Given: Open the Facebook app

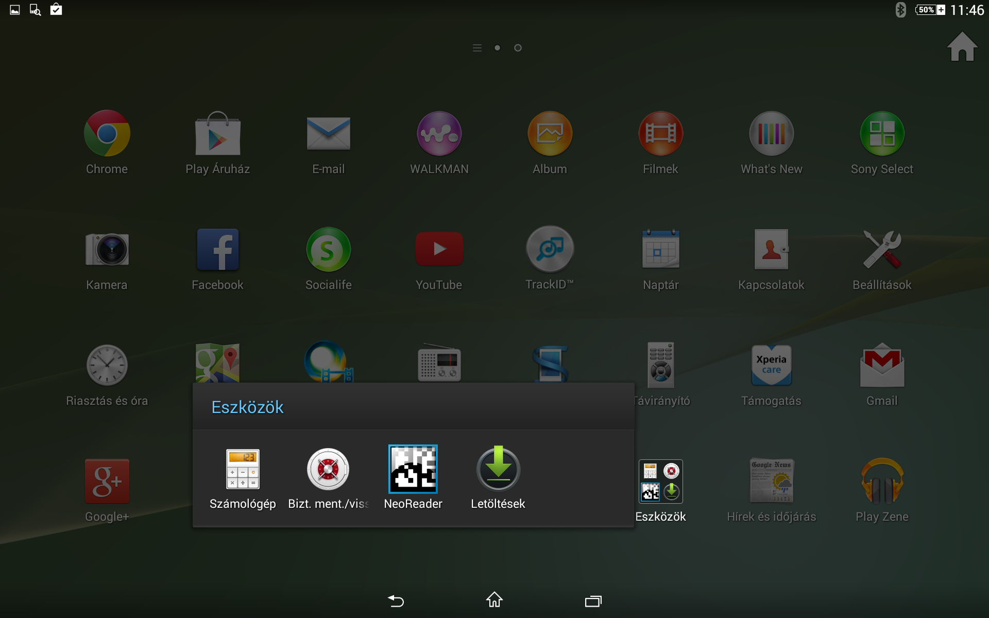Looking at the screenshot, I should [217, 249].
